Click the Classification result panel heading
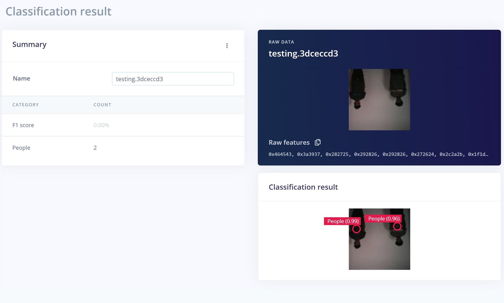This screenshot has height=303, width=504. pyautogui.click(x=303, y=187)
